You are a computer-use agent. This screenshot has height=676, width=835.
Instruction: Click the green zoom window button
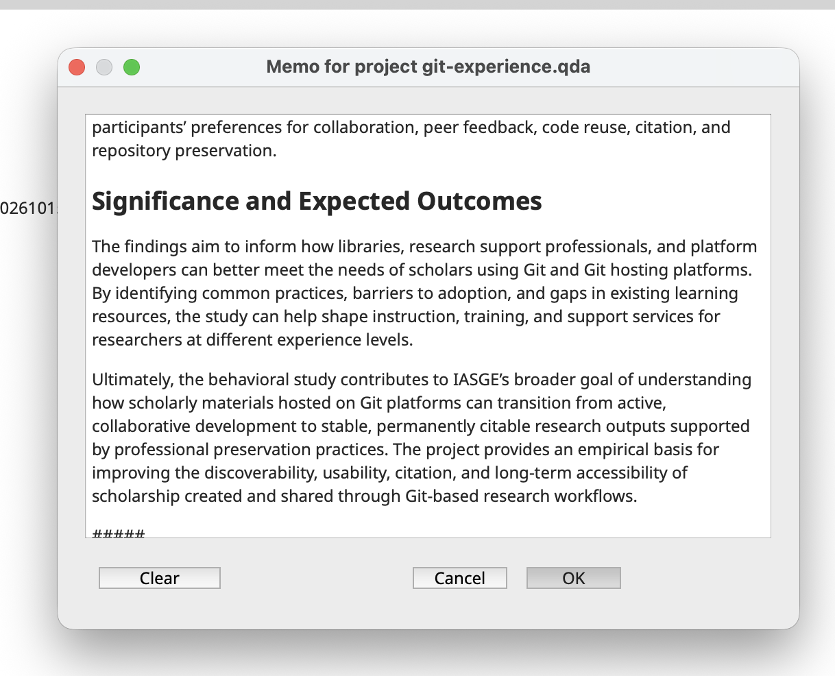[x=132, y=67]
